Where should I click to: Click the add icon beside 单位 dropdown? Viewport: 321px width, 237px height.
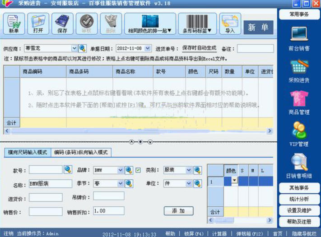pyautogui.click(x=198, y=184)
